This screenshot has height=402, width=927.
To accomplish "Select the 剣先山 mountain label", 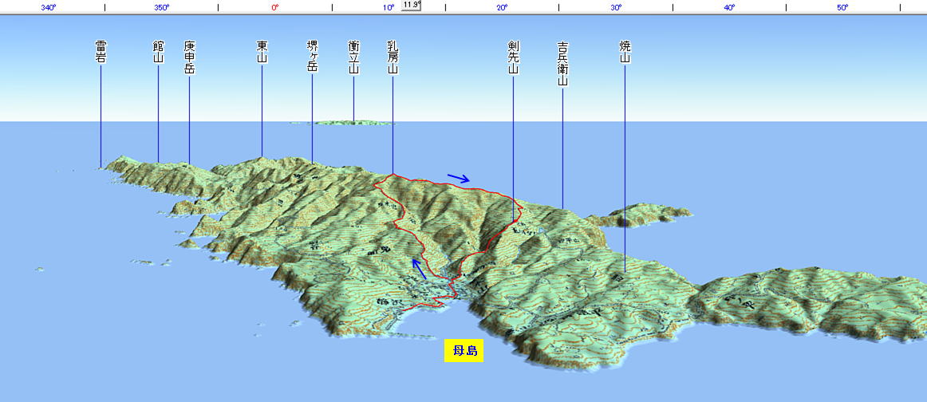I will [513, 57].
